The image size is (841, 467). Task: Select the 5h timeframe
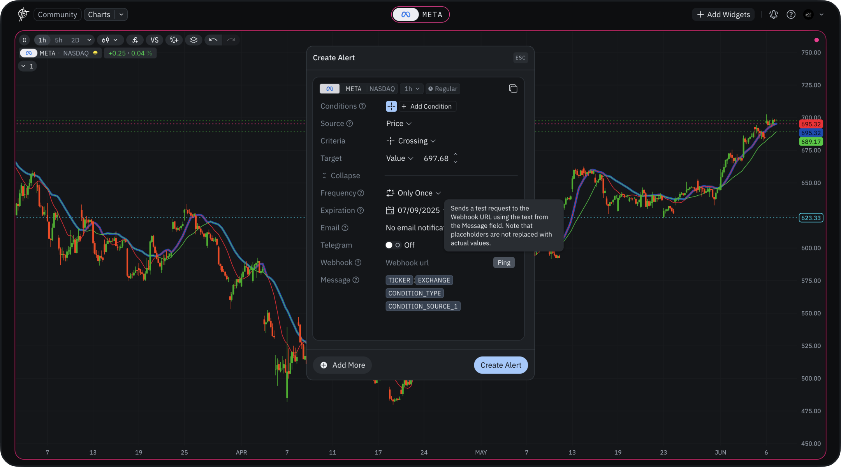pyautogui.click(x=58, y=40)
